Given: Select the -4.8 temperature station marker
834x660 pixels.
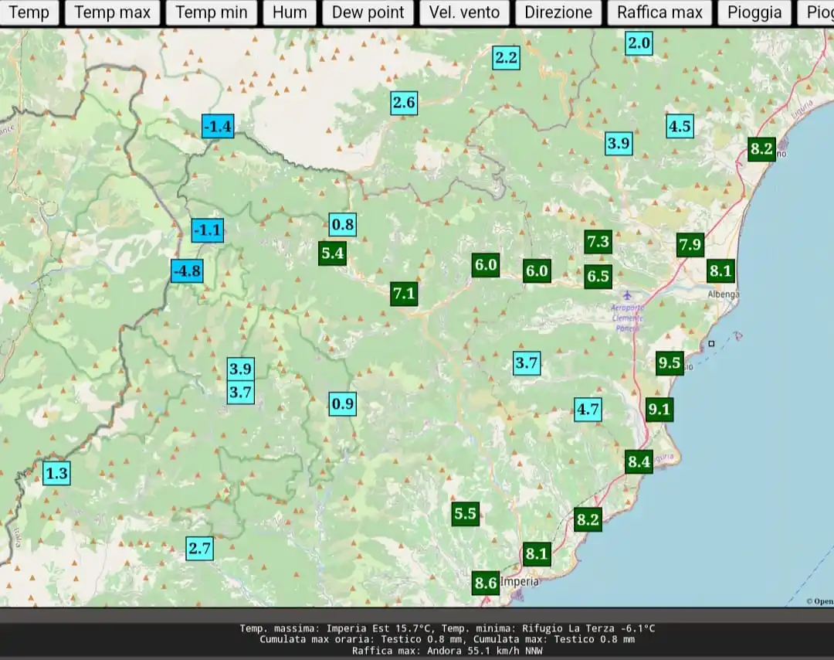Looking at the screenshot, I should 187,270.
